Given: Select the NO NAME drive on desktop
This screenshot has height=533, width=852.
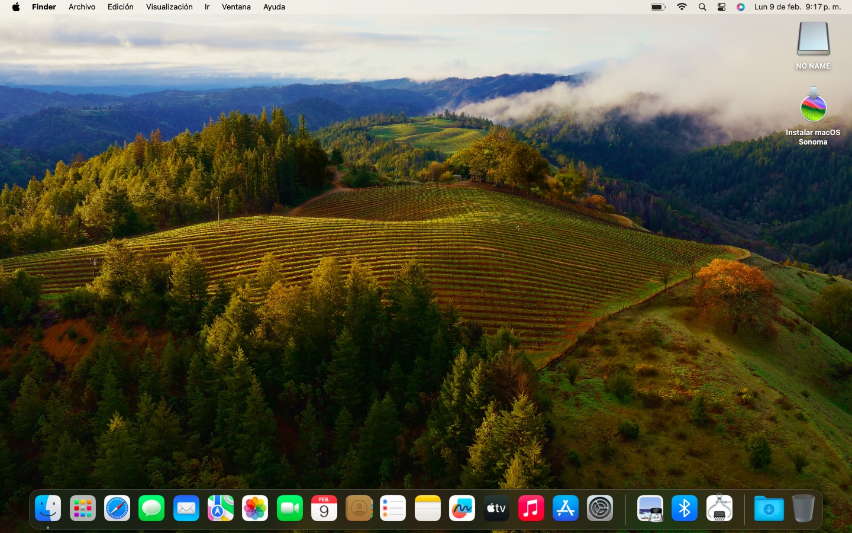Looking at the screenshot, I should [x=813, y=40].
